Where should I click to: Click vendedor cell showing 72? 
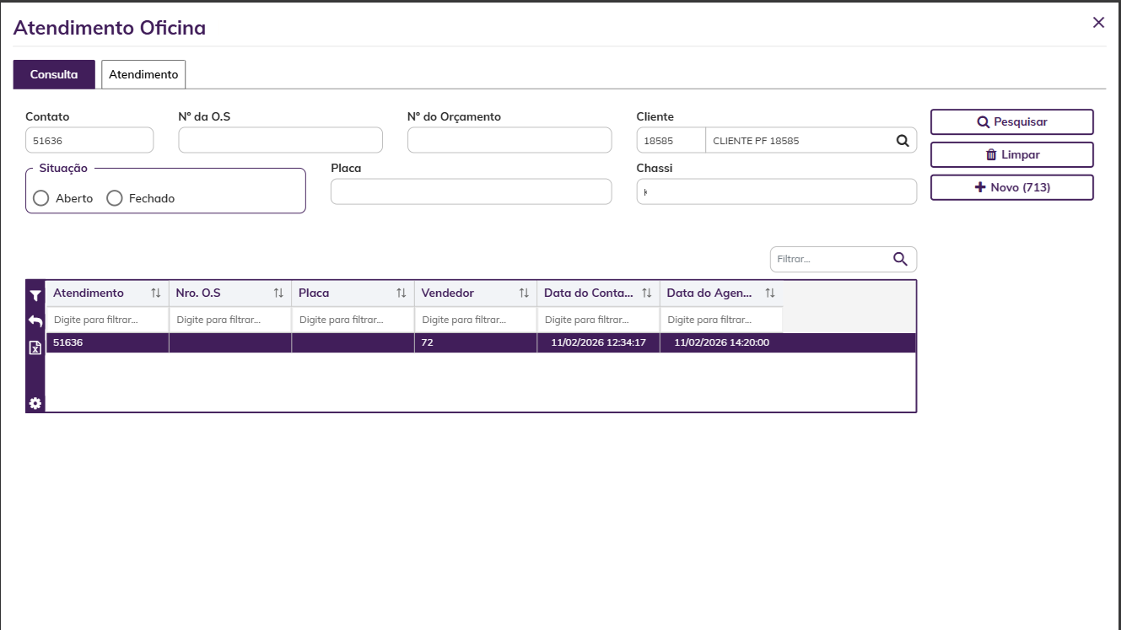(x=476, y=342)
